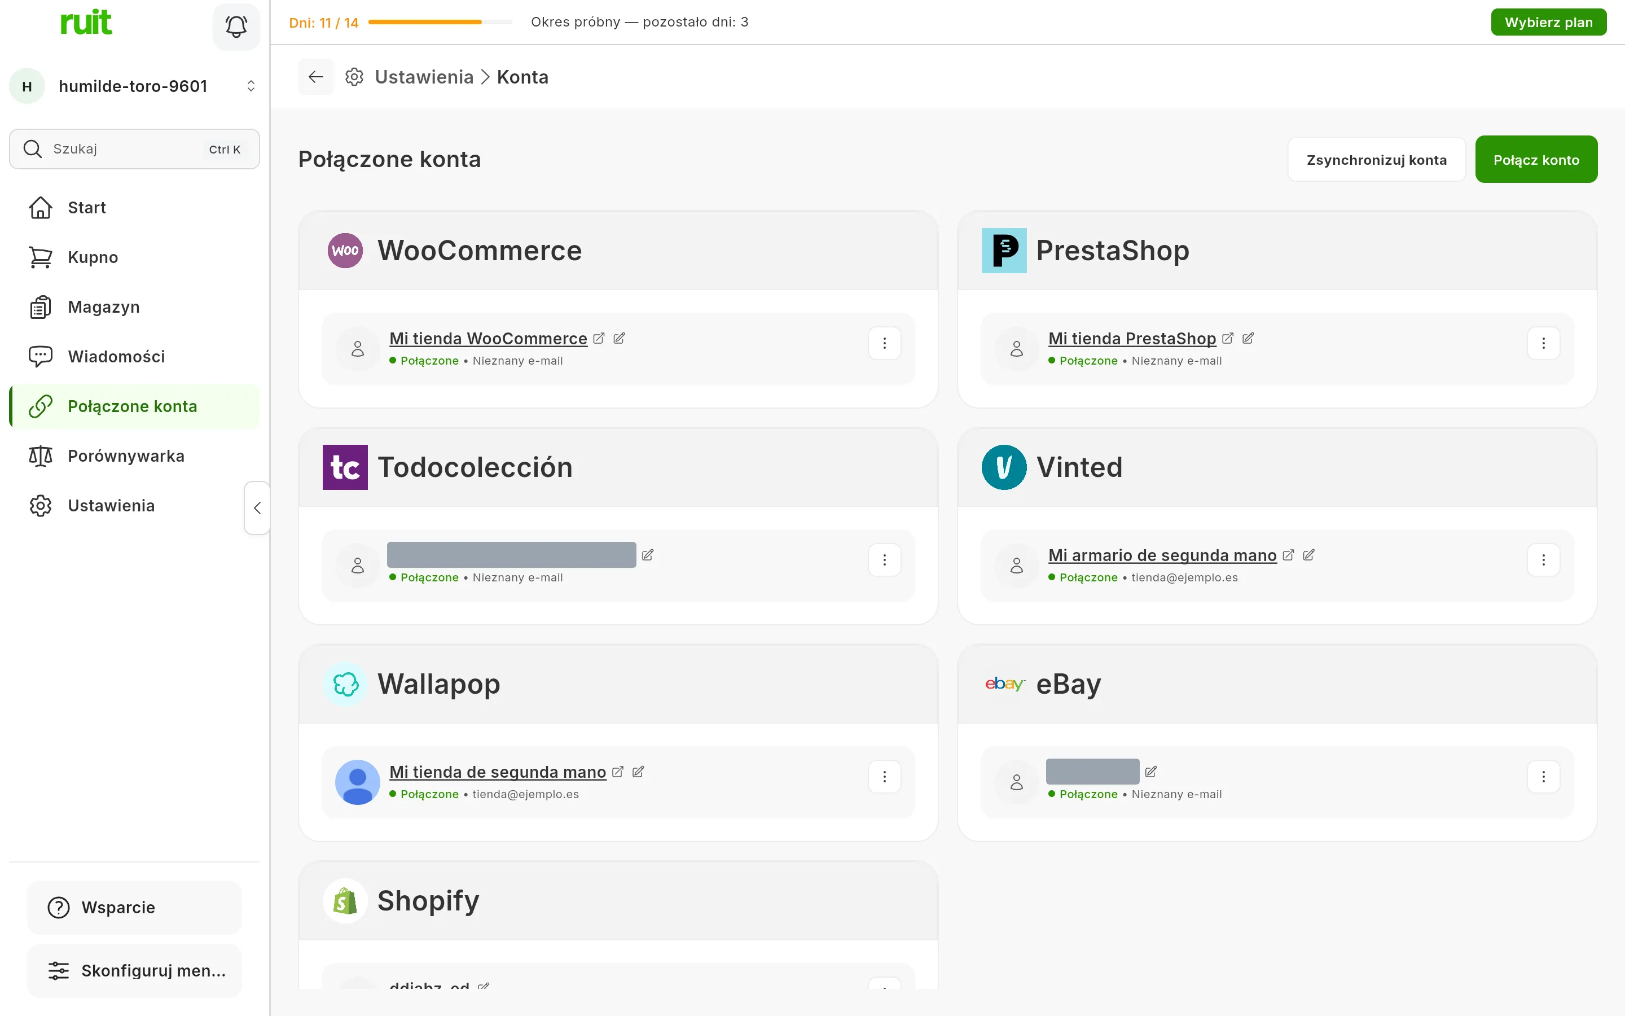Screen dimensions: 1625x1016
Task: Open external link for Mi armario de segunda mano
Action: [1288, 555]
